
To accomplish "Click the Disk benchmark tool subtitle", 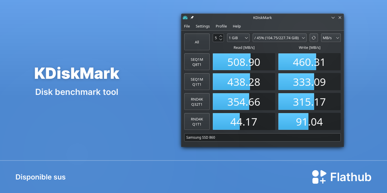I will coord(77,92).
